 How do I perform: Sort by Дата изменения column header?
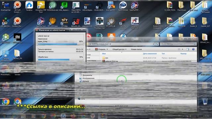pos(150,54)
